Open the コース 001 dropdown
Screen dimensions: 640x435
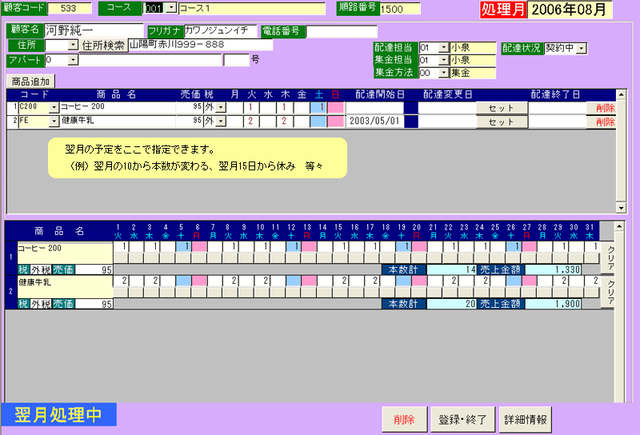171,9
